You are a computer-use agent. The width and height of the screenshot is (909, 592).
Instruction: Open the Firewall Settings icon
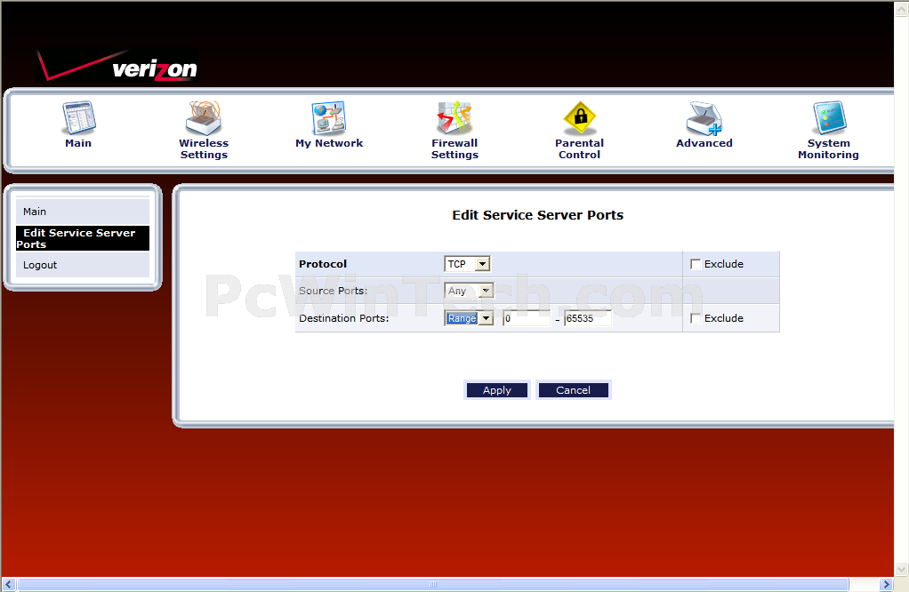(454, 117)
